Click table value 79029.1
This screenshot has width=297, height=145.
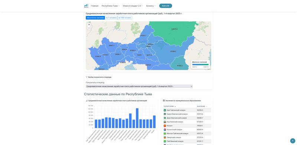point(200,126)
